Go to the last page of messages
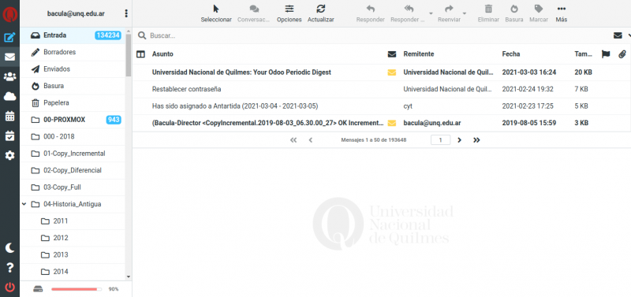Image resolution: width=631 pixels, height=297 pixels. [476, 140]
